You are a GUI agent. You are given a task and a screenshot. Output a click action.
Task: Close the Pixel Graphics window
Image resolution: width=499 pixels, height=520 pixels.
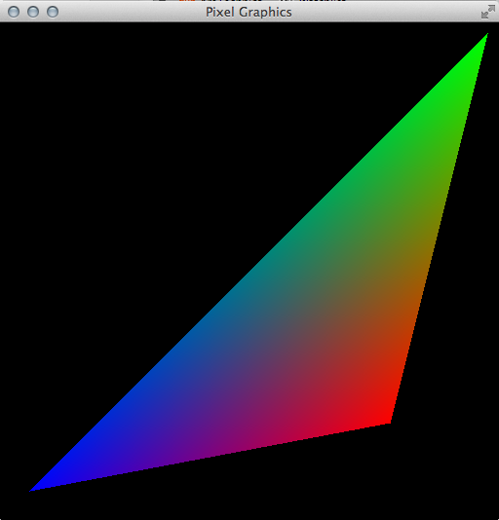(14, 12)
